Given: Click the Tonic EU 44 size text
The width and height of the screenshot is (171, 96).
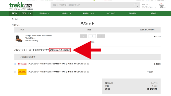Looking at the screenshot, I should point(30,38).
